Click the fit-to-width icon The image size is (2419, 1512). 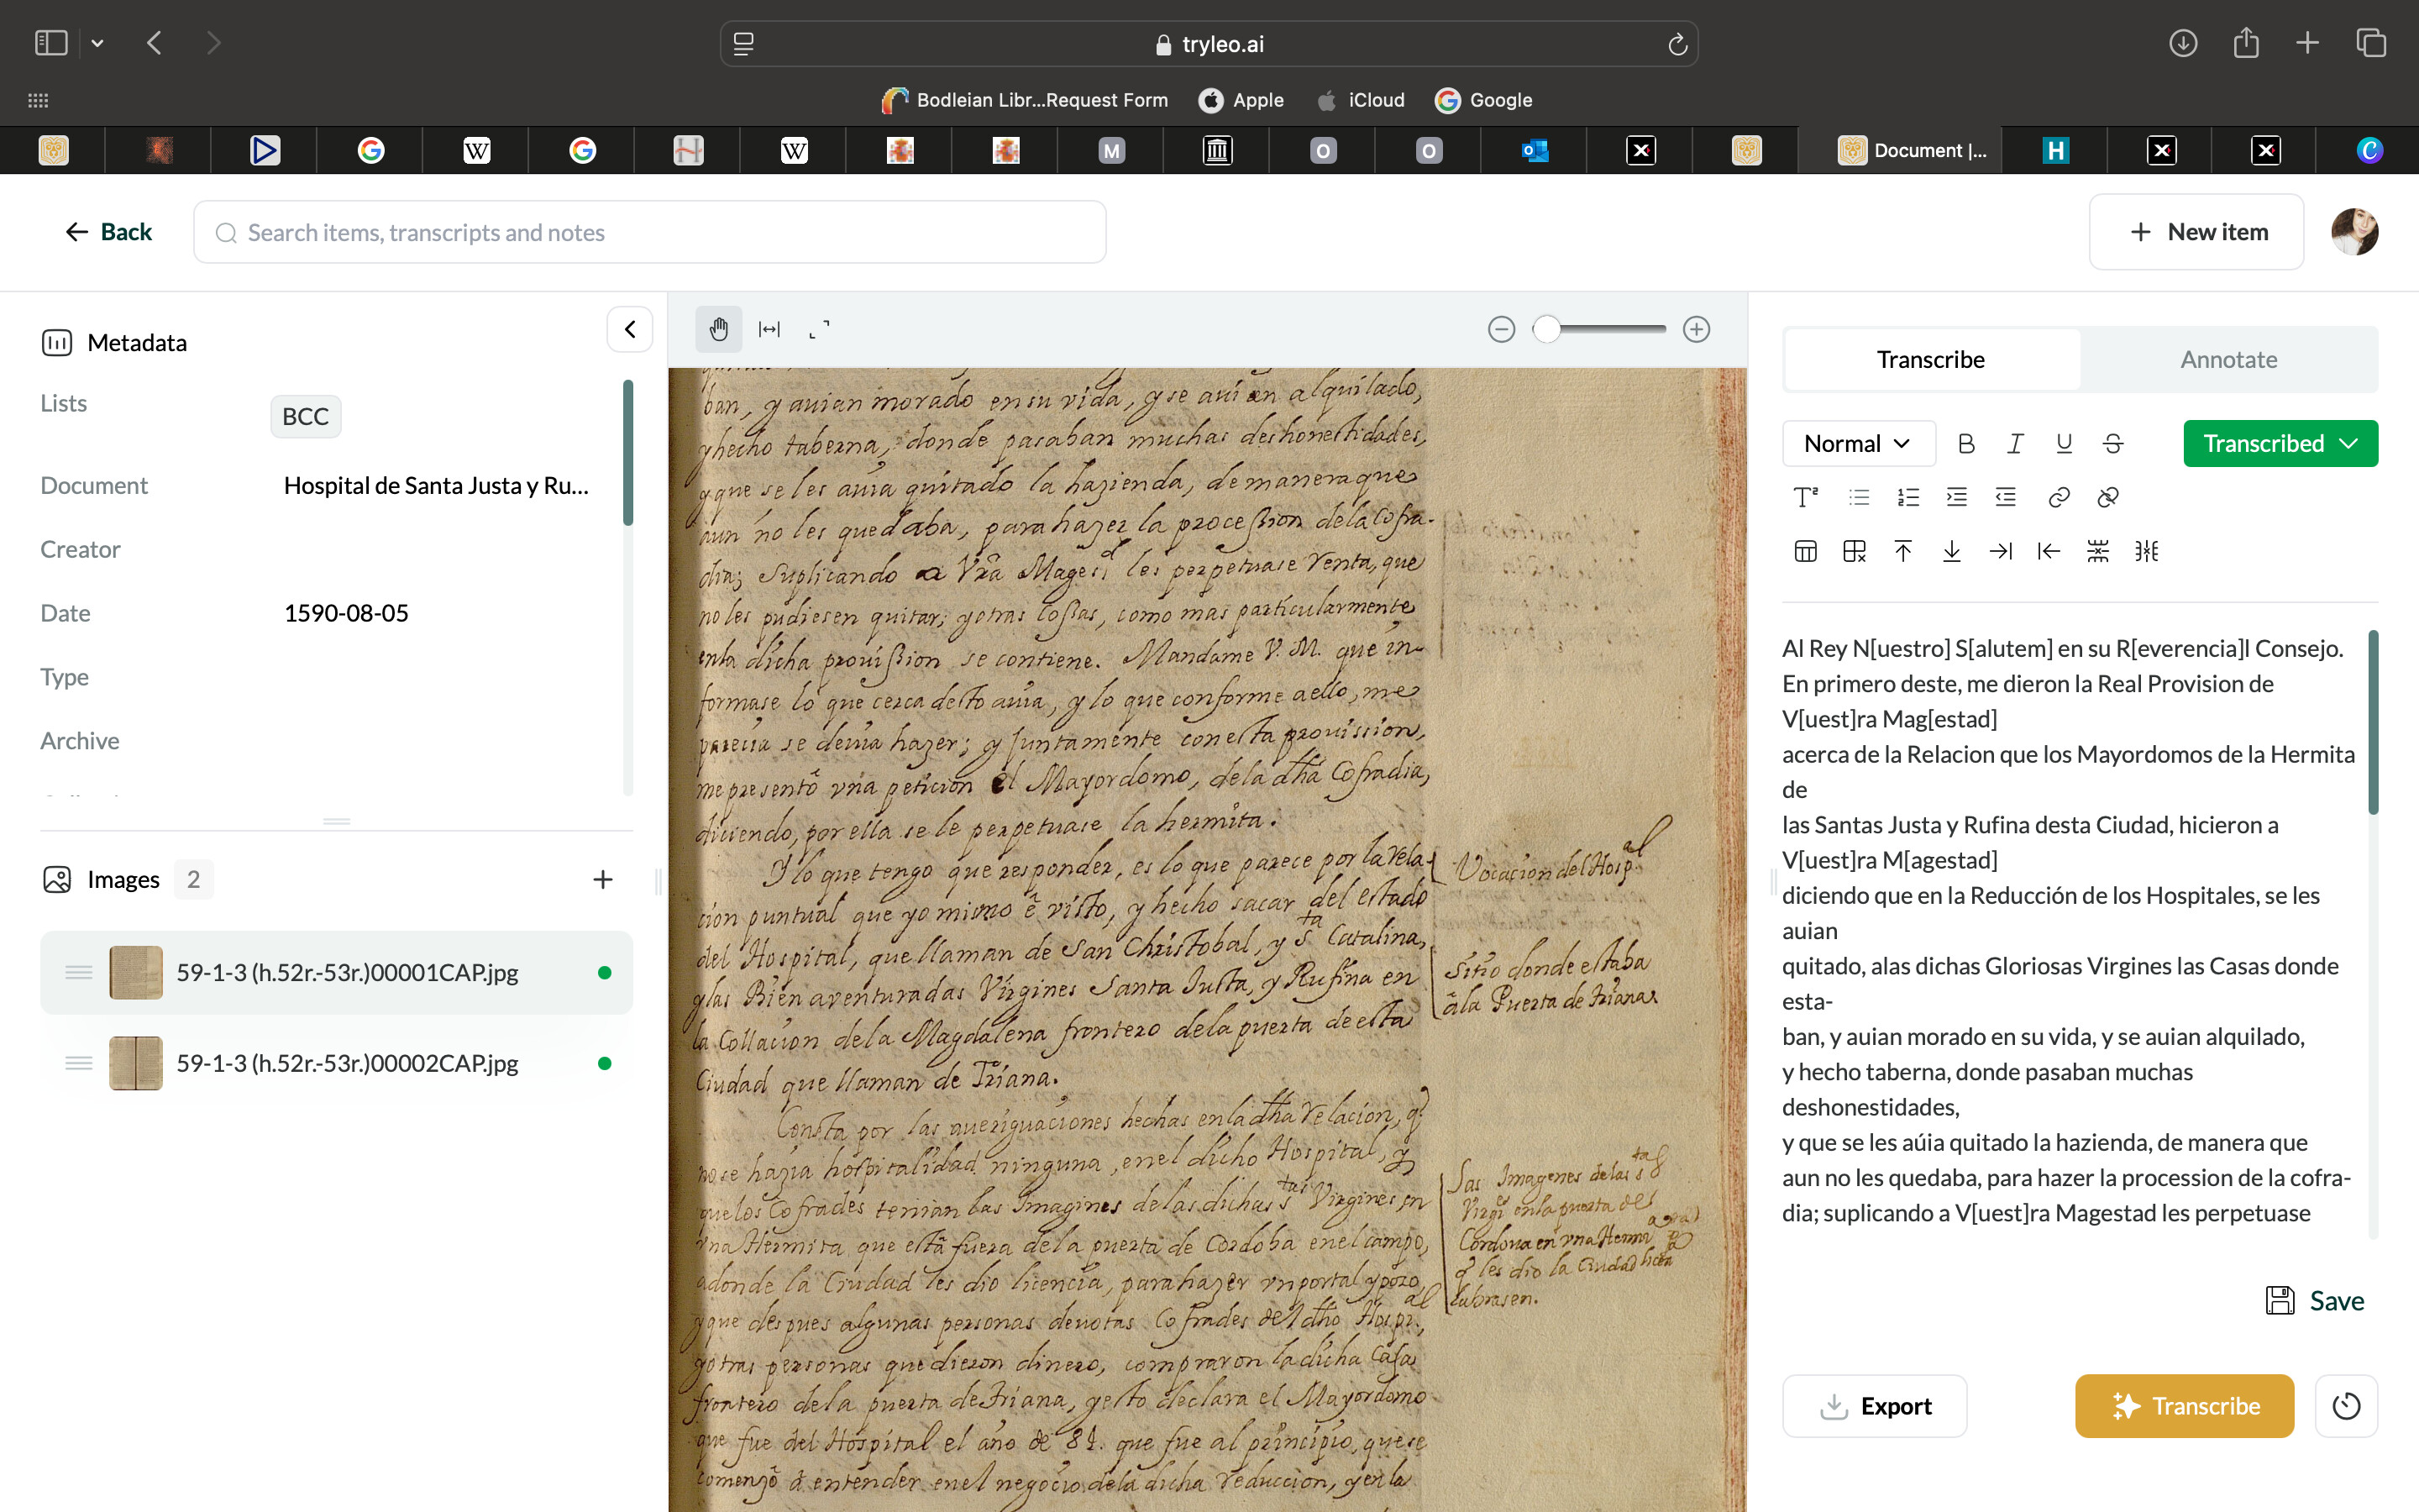[x=769, y=329]
